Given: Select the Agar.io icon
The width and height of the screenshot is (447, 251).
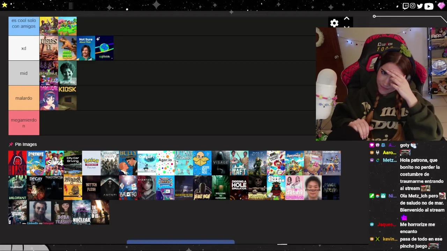Looking at the screenshot, I should [x=165, y=163].
